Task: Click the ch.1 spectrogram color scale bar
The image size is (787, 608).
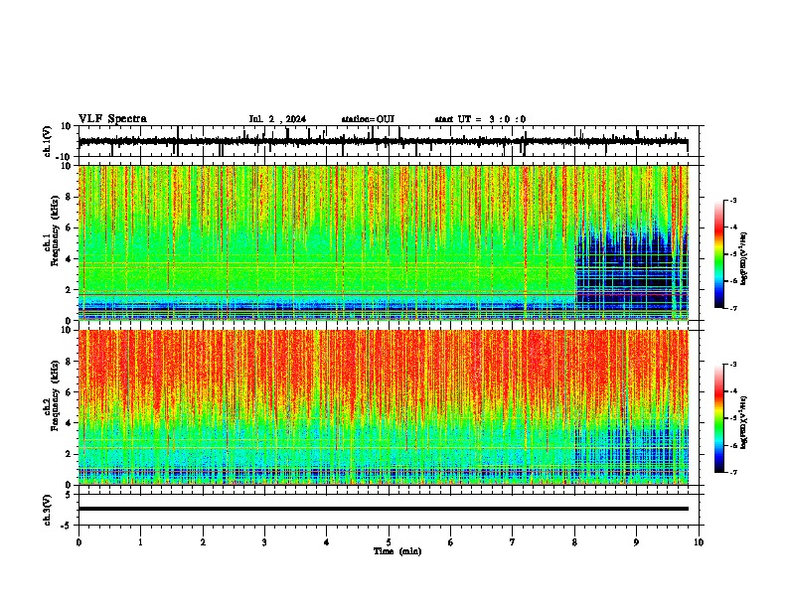Action: 718,254
